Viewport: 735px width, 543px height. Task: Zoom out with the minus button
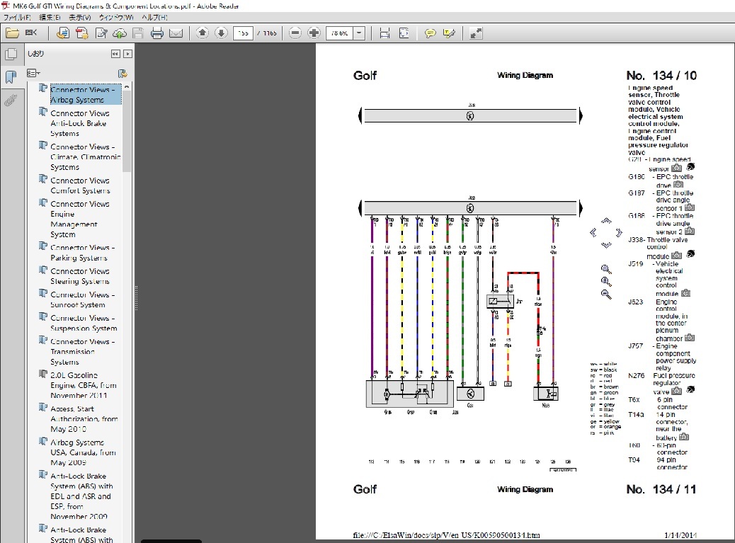[295, 33]
